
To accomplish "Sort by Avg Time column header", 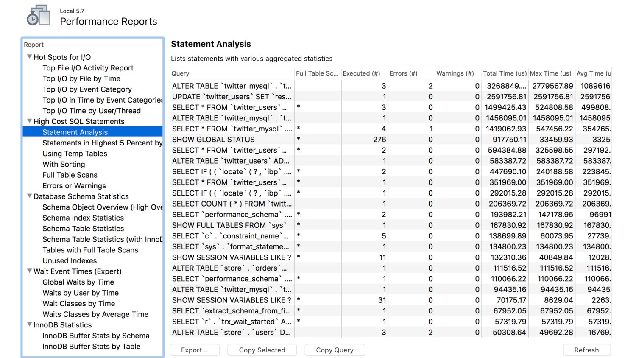I will point(593,73).
